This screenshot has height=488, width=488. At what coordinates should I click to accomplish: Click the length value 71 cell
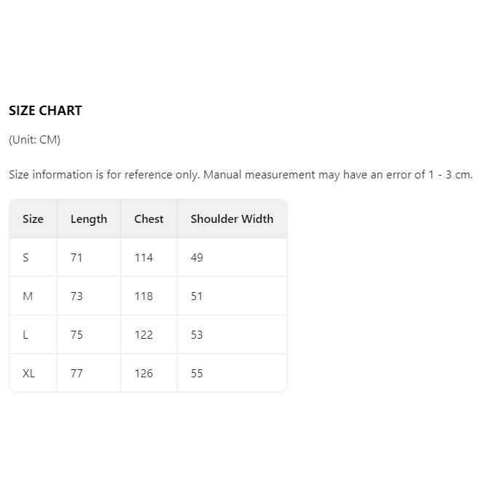(x=76, y=257)
